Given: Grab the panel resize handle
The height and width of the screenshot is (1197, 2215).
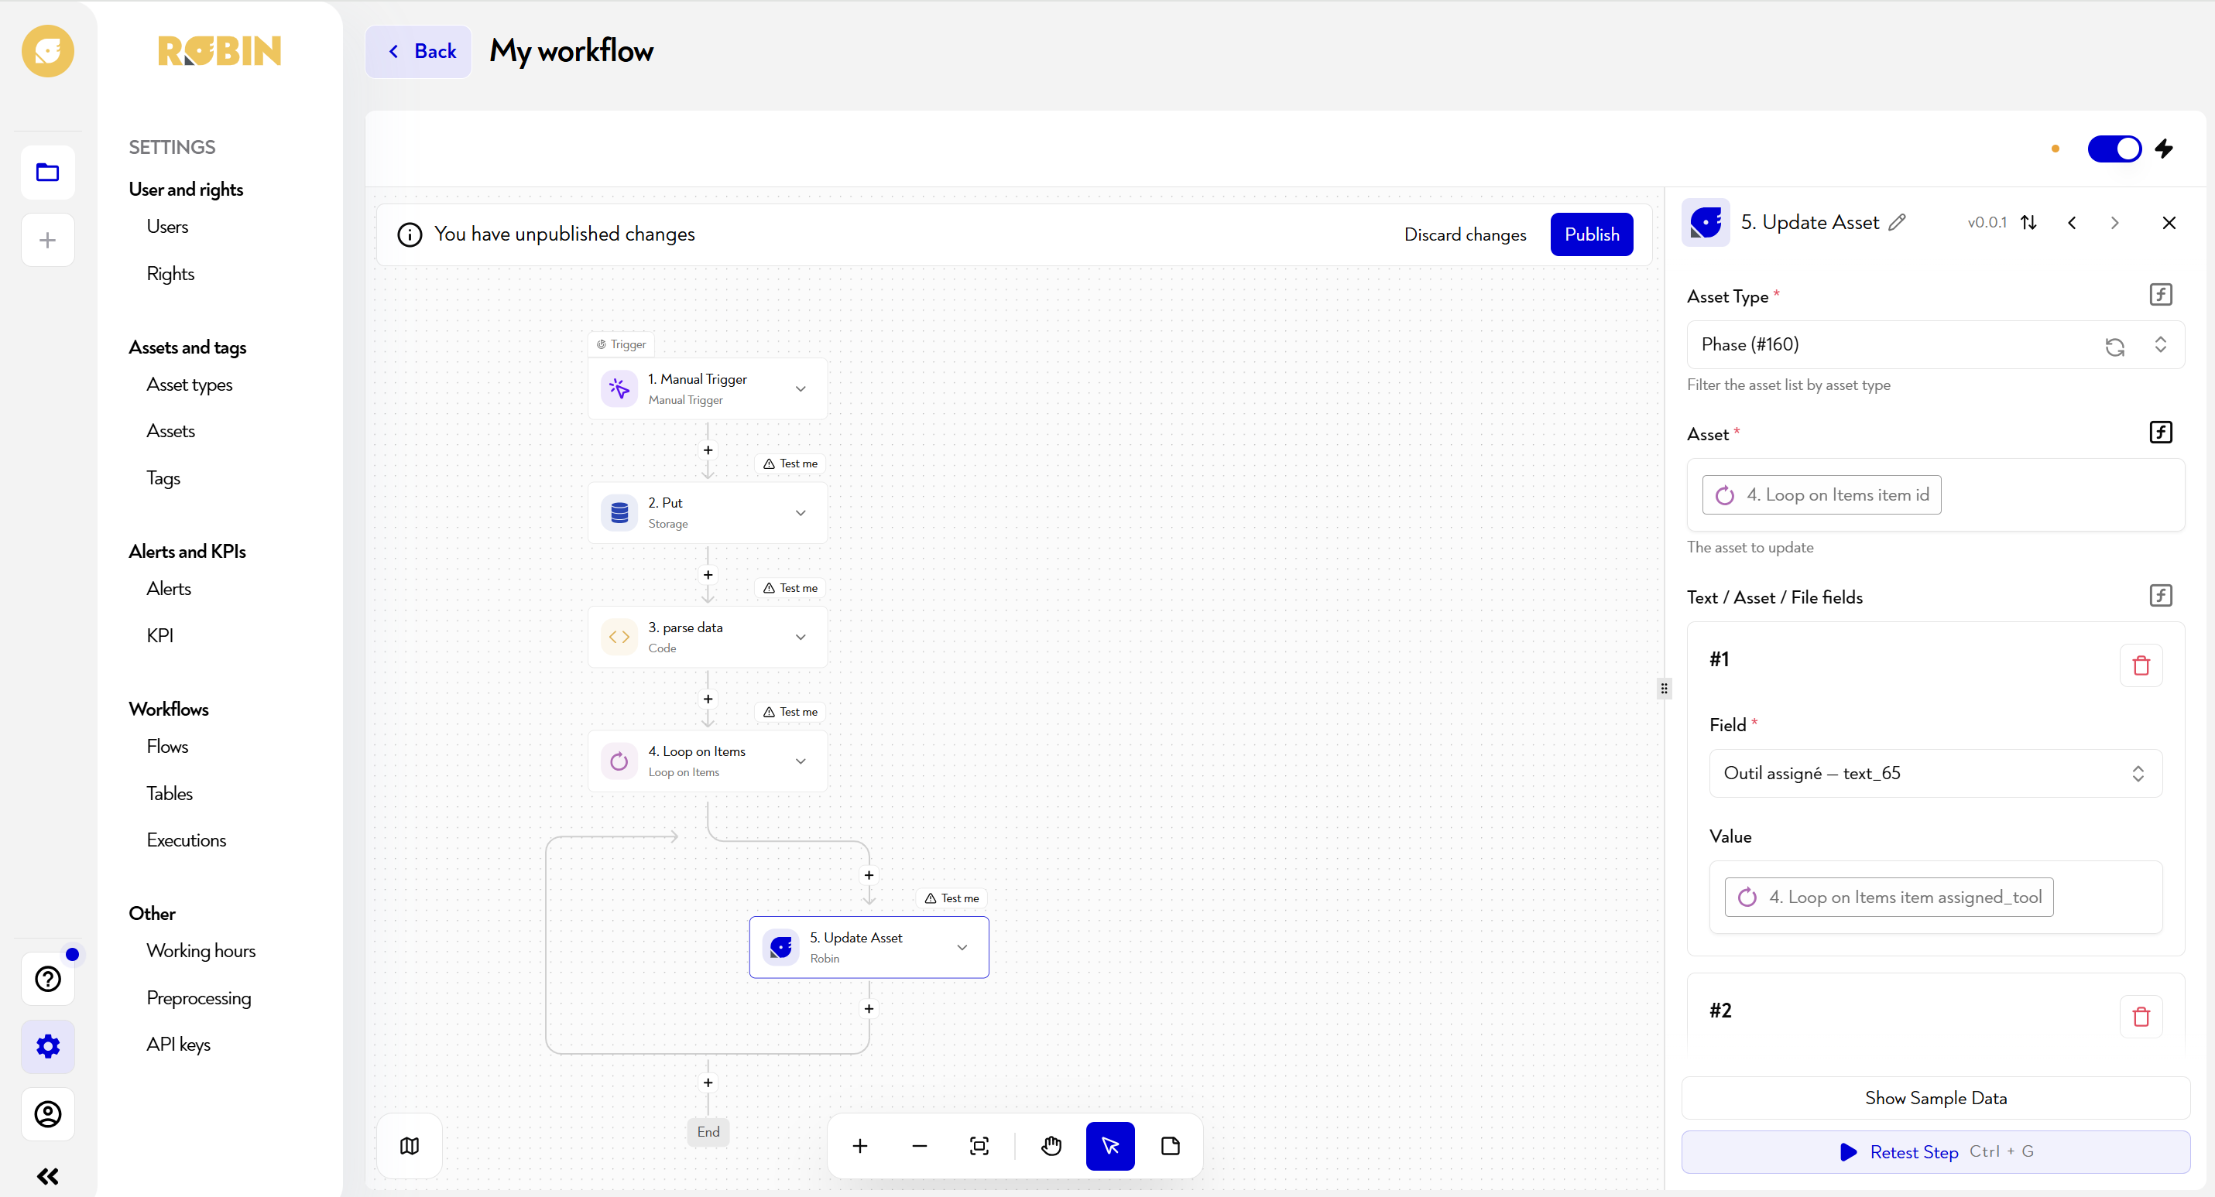Looking at the screenshot, I should pos(1664,689).
